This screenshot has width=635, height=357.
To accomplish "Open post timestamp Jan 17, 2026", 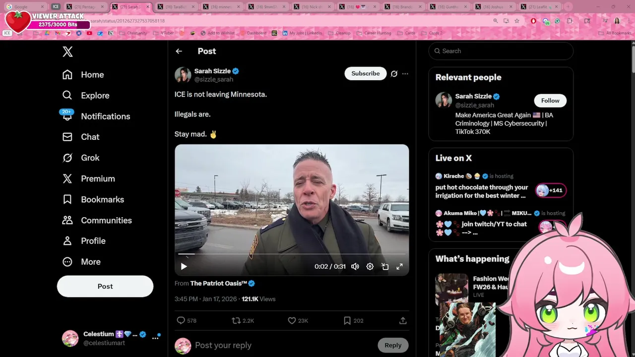I will coord(206,299).
